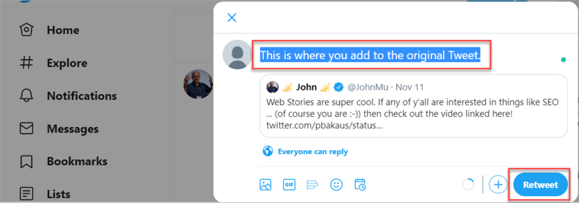Click the highlighted comment text field
579x203 pixels.
[x=370, y=56]
